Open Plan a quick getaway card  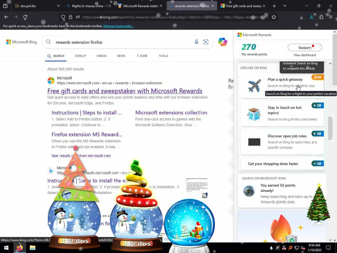click(282, 85)
